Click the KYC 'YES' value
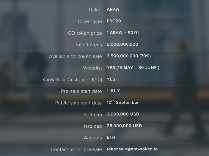Image resolution: width=209 pixels, height=156 pixels. [111, 79]
